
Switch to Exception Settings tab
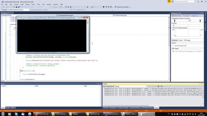pyautogui.click(x=123, y=108)
